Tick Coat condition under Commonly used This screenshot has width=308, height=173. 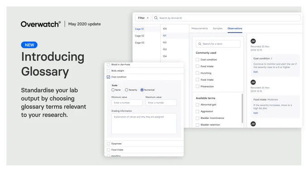197,60
